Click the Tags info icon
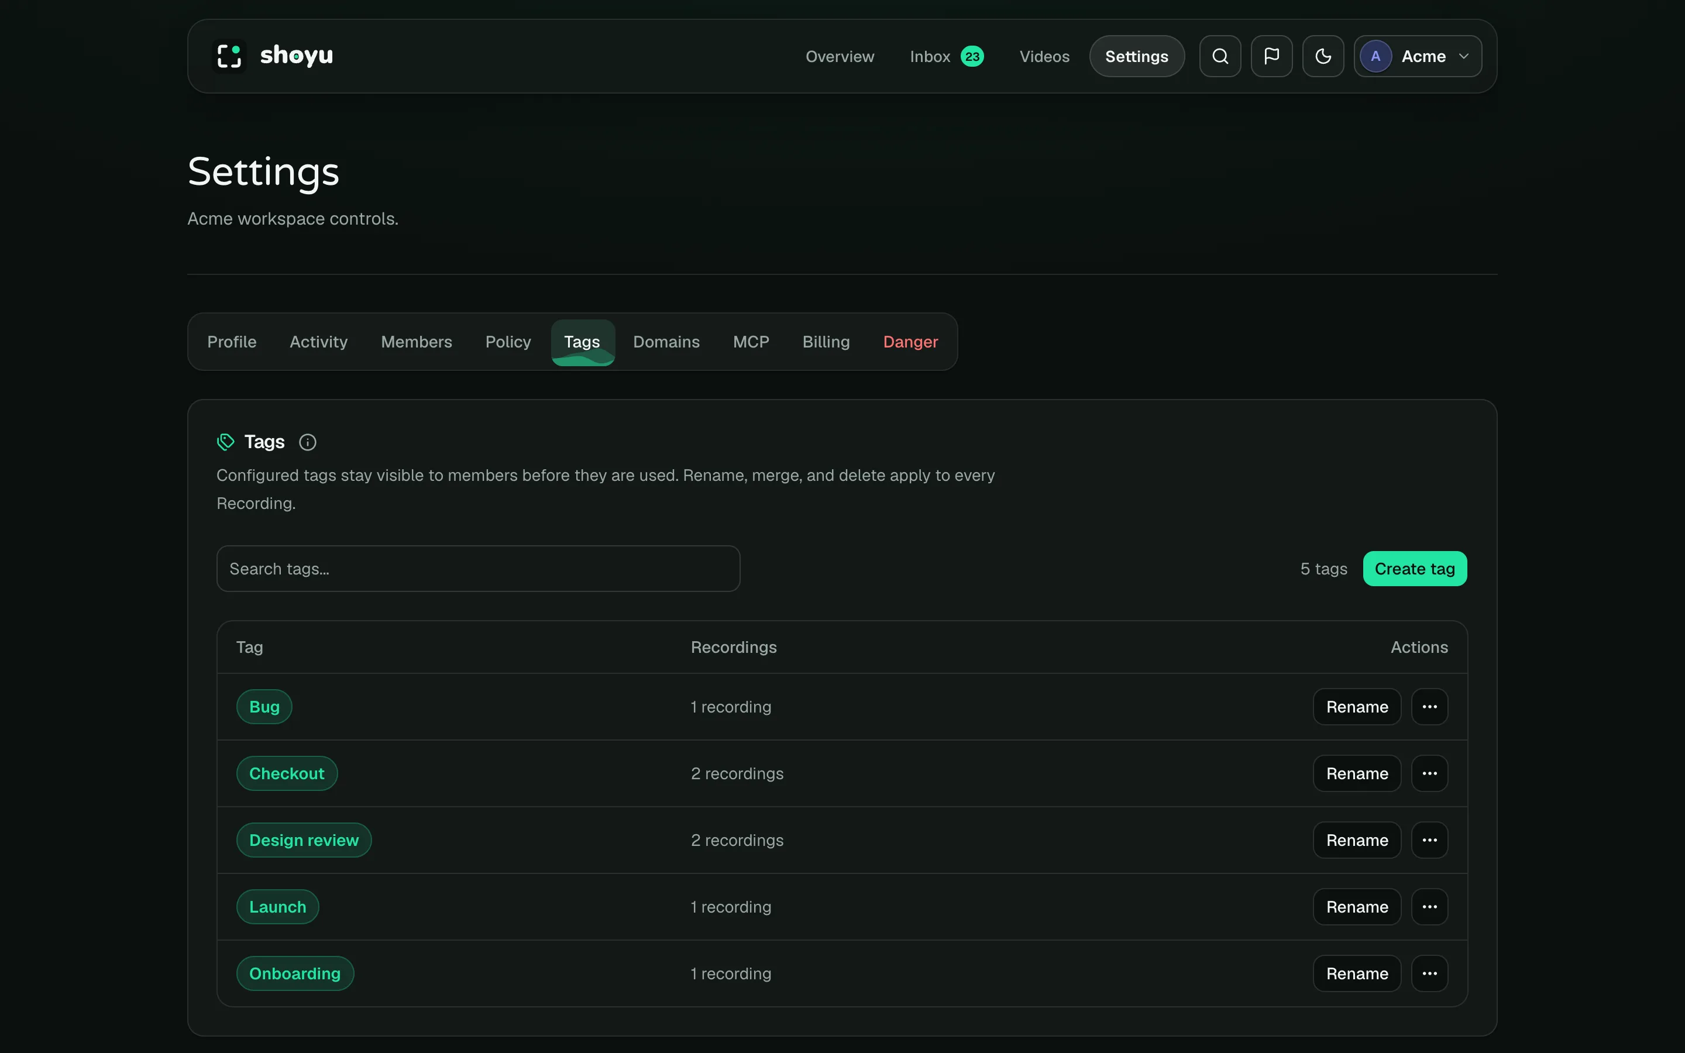Viewport: 1685px width, 1053px height. click(307, 442)
